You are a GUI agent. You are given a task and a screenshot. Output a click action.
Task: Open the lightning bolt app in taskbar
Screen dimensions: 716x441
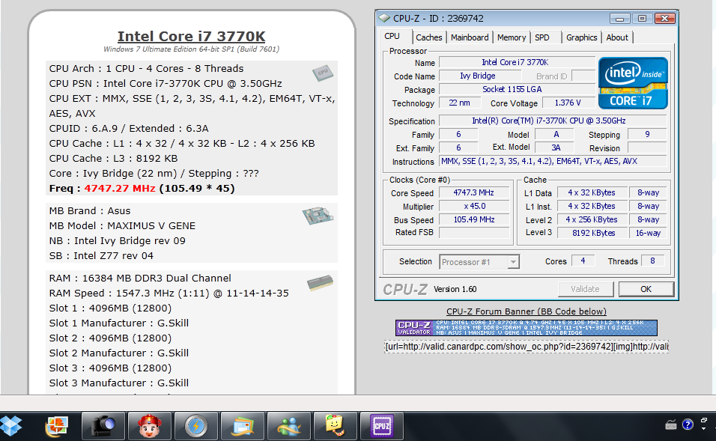196,426
